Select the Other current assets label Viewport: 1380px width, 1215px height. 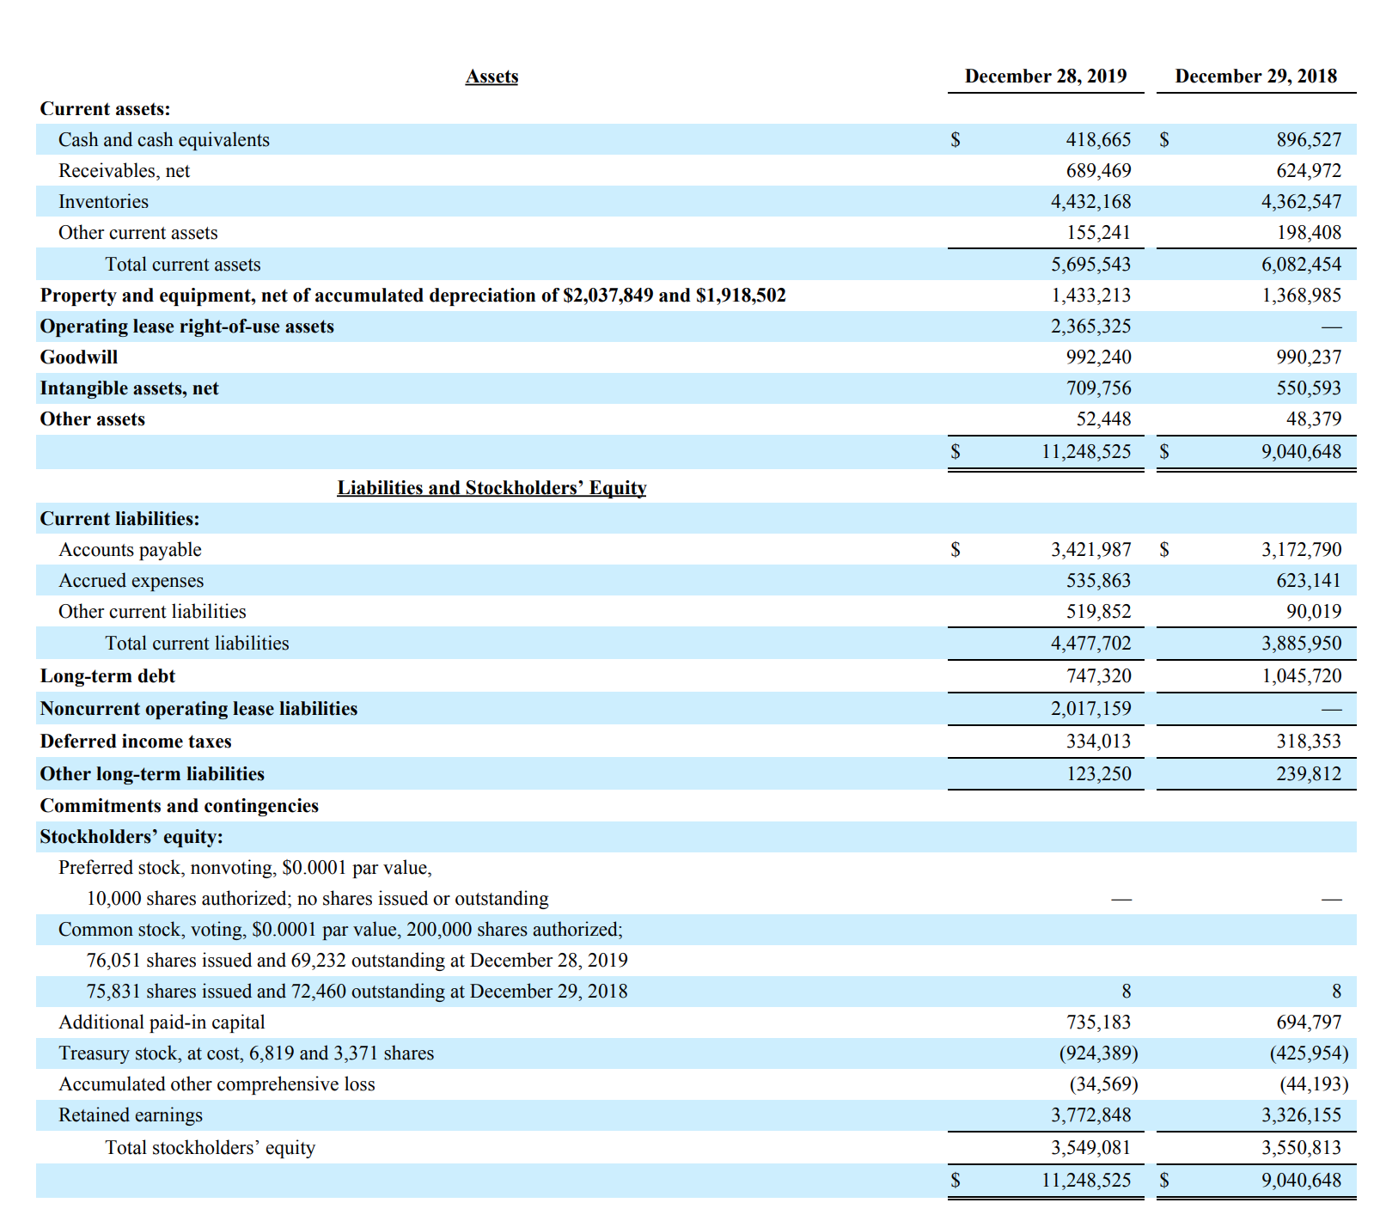[138, 233]
